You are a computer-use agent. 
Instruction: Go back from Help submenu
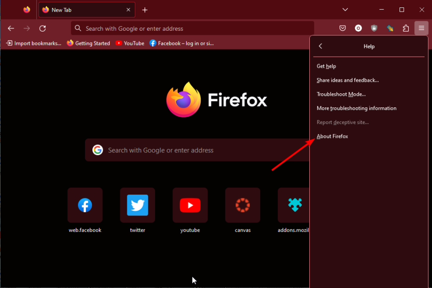[321, 46]
